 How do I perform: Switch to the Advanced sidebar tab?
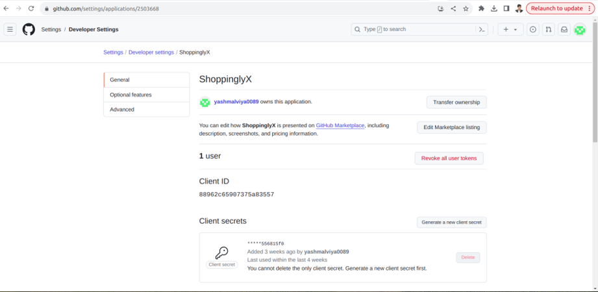click(147, 110)
